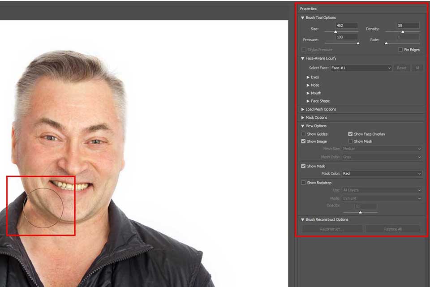Expand the Mouth settings
Screen dimensions: 430x287
(x=308, y=93)
